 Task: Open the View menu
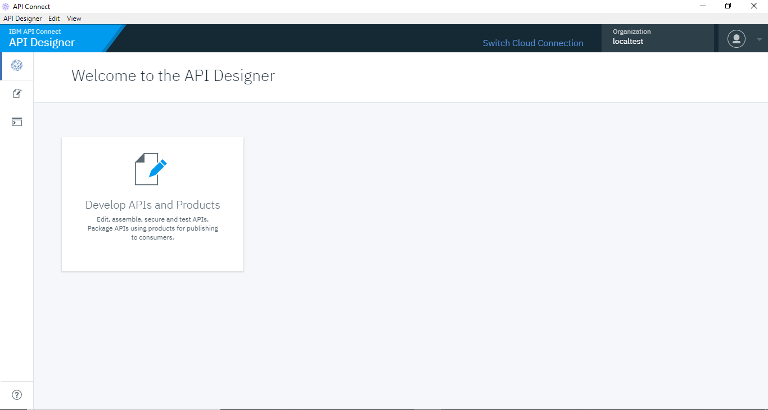[74, 19]
